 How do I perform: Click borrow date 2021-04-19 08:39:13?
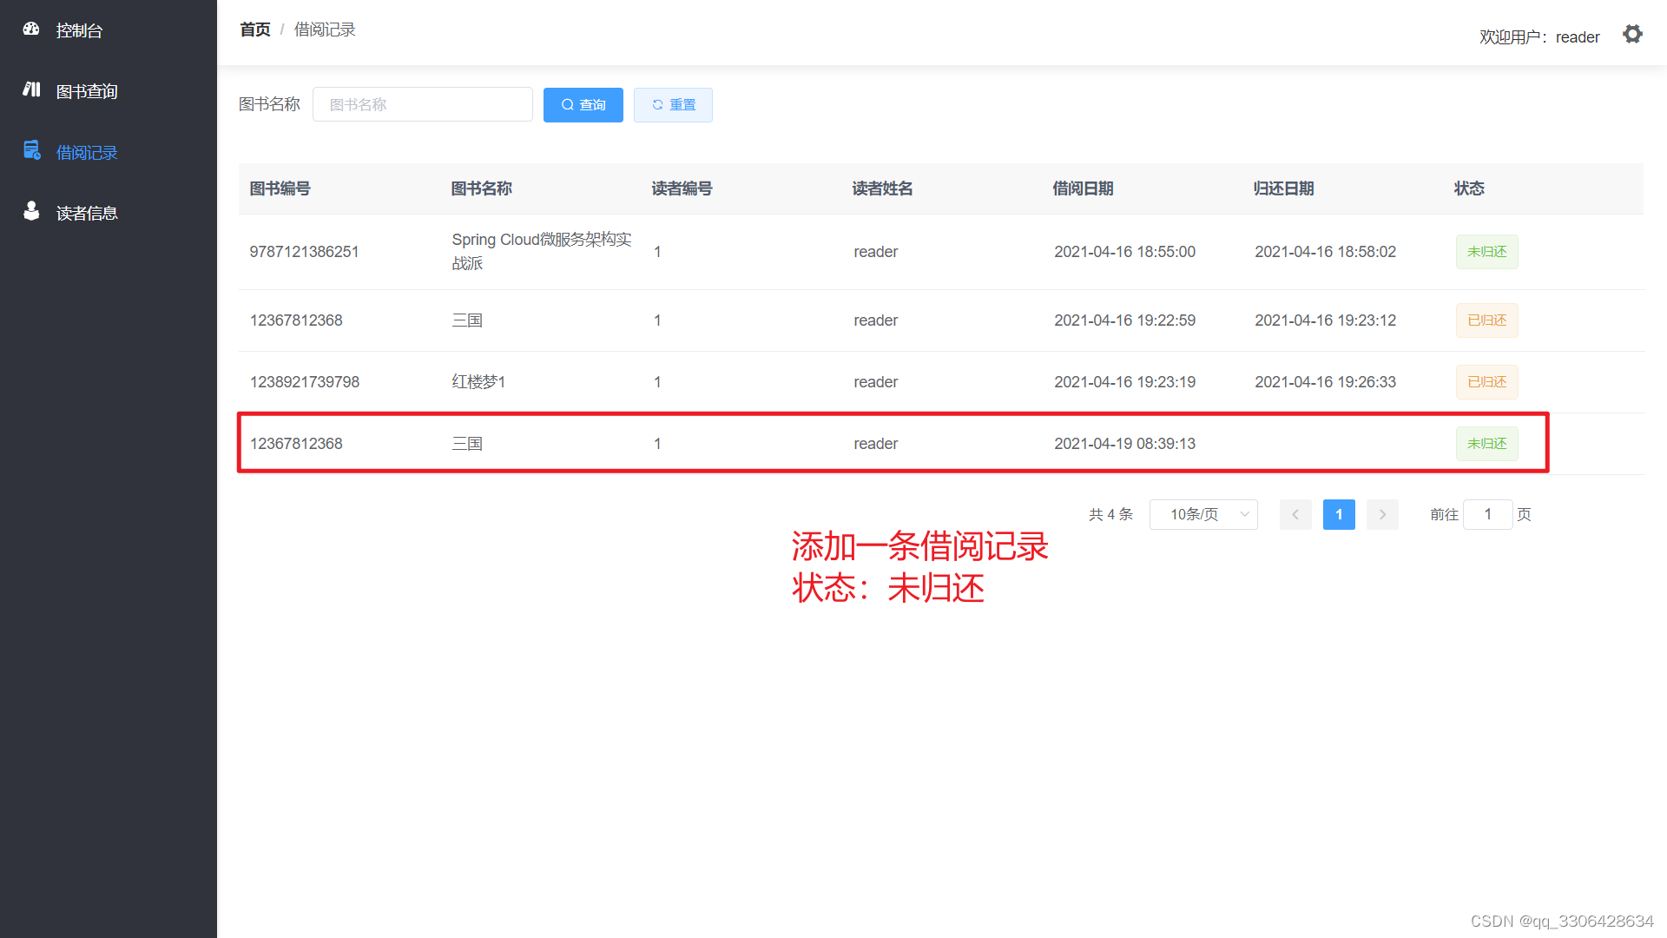tap(1125, 444)
